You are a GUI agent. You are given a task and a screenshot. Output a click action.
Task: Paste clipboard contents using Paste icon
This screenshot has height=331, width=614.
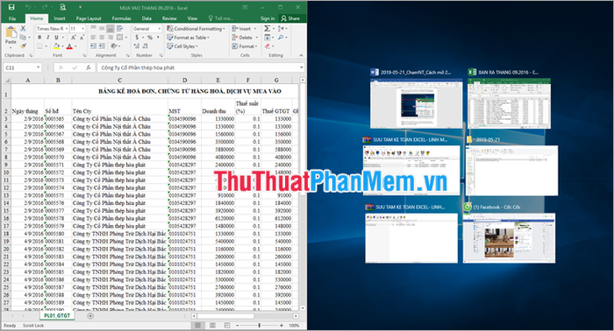click(x=11, y=33)
